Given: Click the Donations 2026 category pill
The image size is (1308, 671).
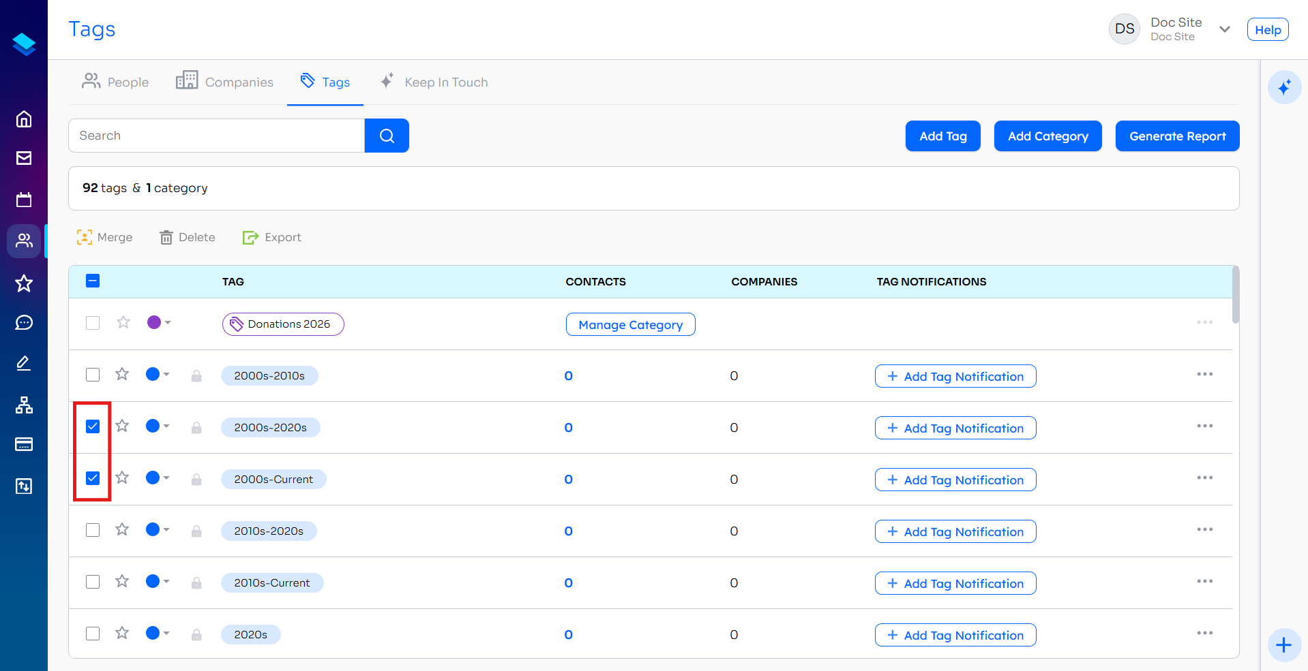Looking at the screenshot, I should 283,324.
